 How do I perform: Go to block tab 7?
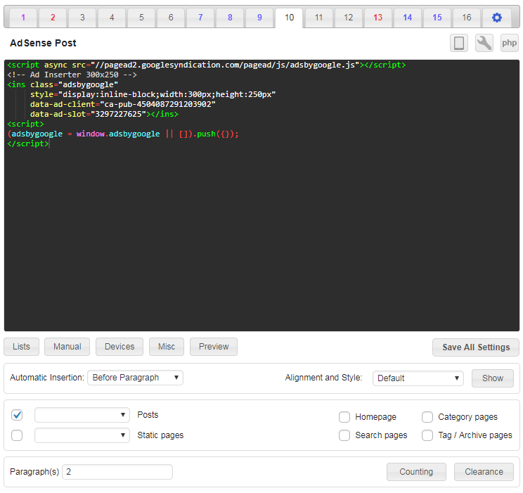(x=200, y=18)
